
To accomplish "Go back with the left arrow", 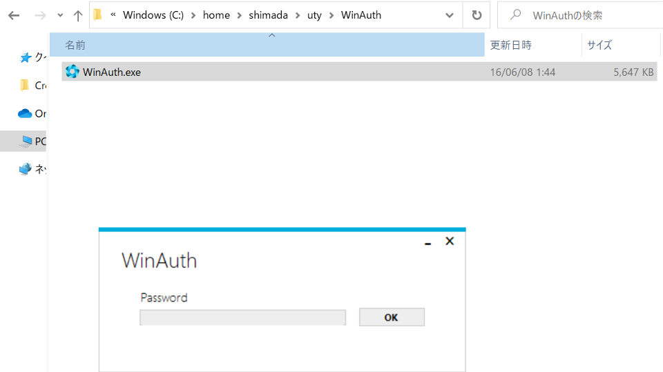I will point(14,16).
